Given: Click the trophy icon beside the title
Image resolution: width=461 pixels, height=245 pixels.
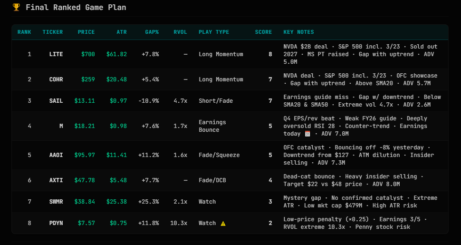Looking at the screenshot, I should point(16,7).
